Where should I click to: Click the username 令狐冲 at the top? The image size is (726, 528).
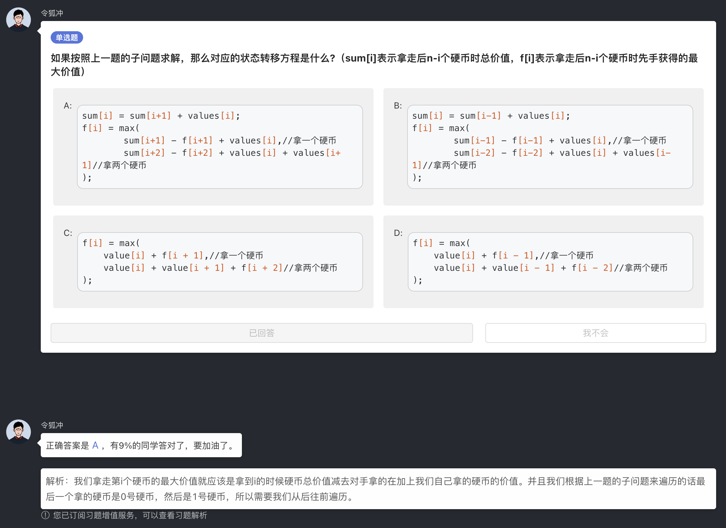click(52, 13)
